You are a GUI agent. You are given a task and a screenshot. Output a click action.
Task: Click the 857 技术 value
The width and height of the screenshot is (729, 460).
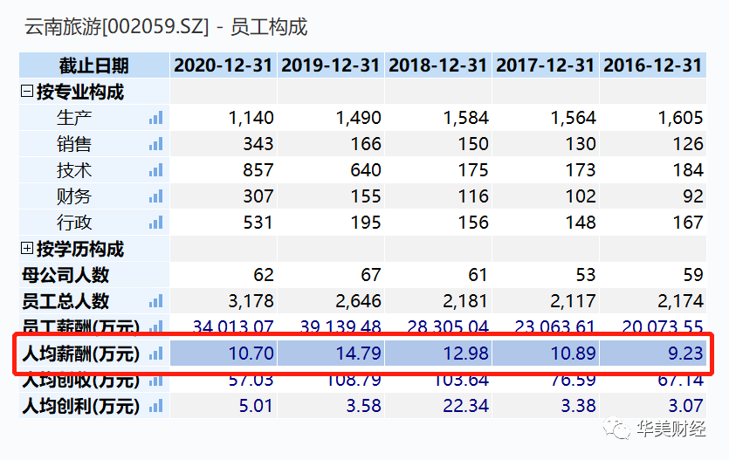point(258,170)
